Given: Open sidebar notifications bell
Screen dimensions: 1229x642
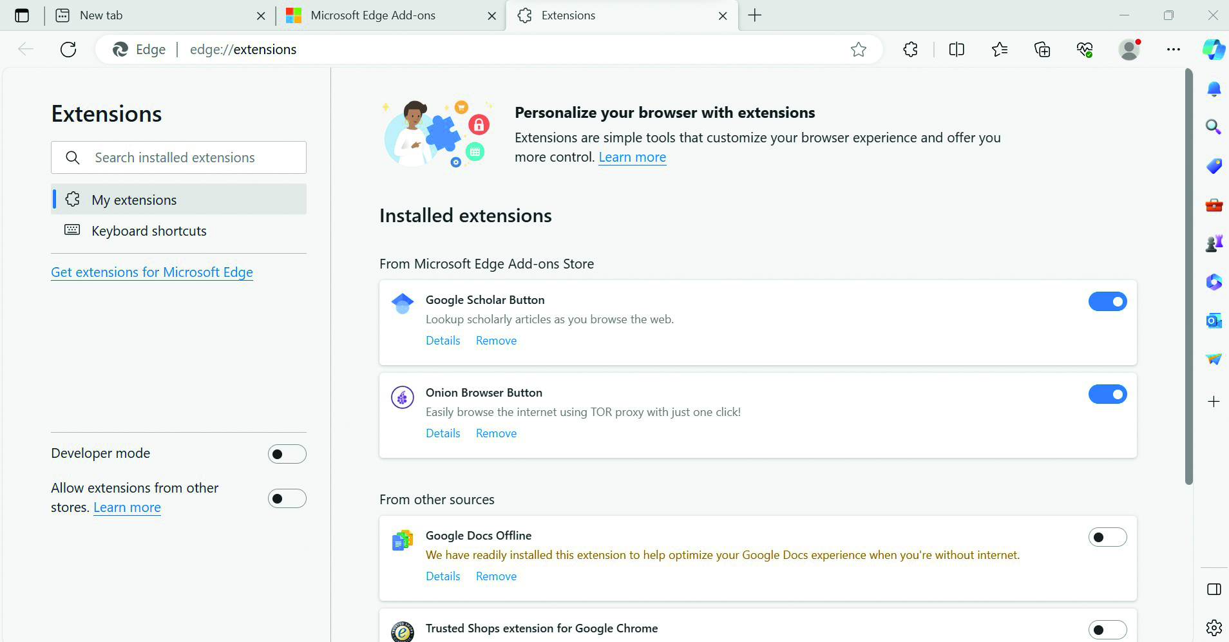Looking at the screenshot, I should (1214, 89).
